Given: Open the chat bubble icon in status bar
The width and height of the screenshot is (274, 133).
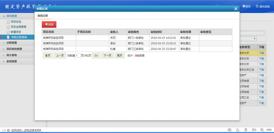Looking at the screenshot, I should click(x=229, y=130).
